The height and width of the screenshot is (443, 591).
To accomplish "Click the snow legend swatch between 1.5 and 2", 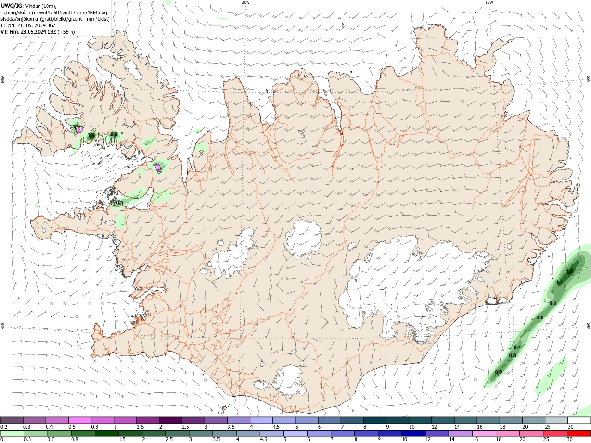I will click(148, 420).
